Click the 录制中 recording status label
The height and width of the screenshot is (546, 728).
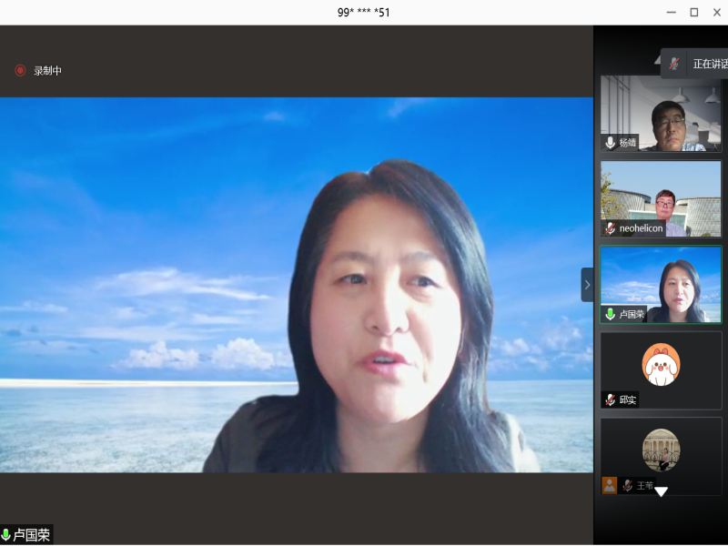[48, 71]
